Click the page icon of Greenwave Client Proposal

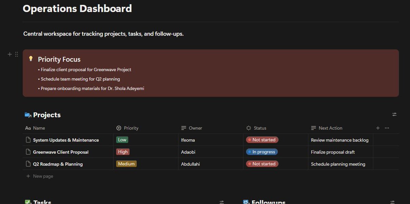(28, 152)
